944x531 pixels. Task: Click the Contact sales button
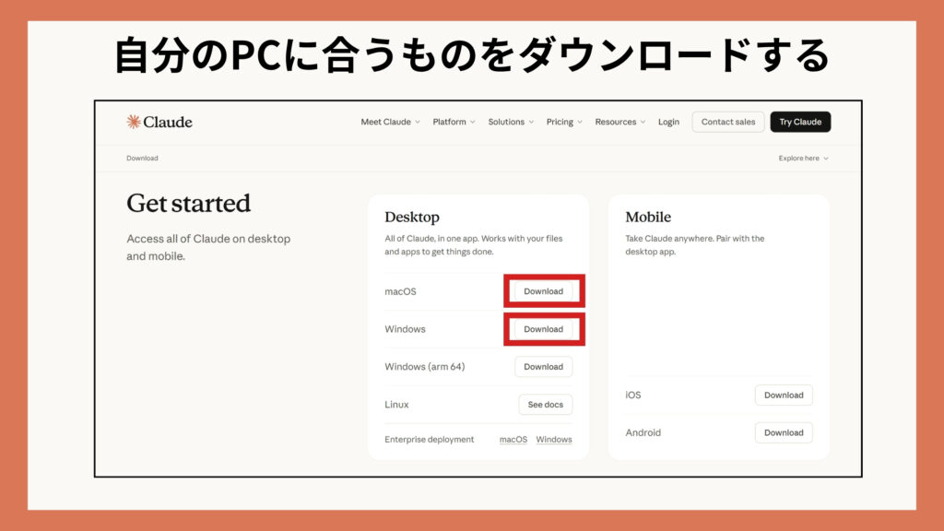click(x=728, y=122)
